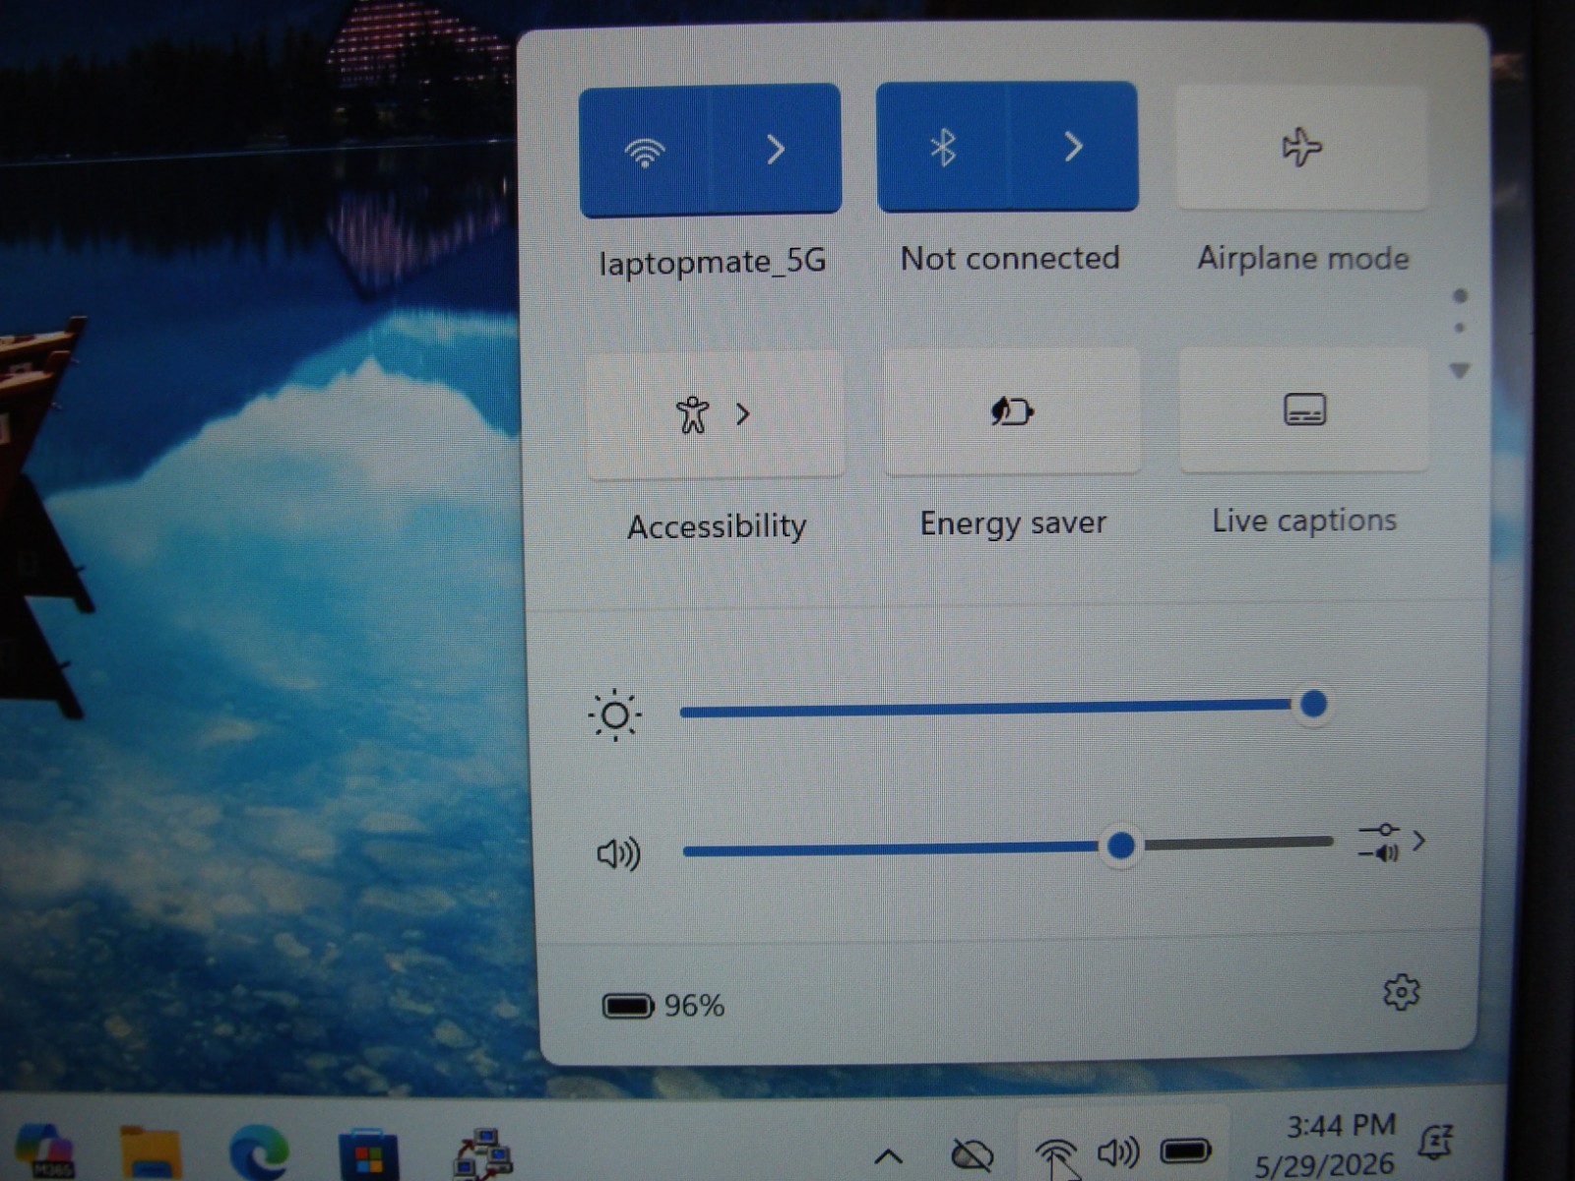Screen dimensions: 1575x1181
Task: Click the cloud sync off tray icon
Action: pos(972,1154)
